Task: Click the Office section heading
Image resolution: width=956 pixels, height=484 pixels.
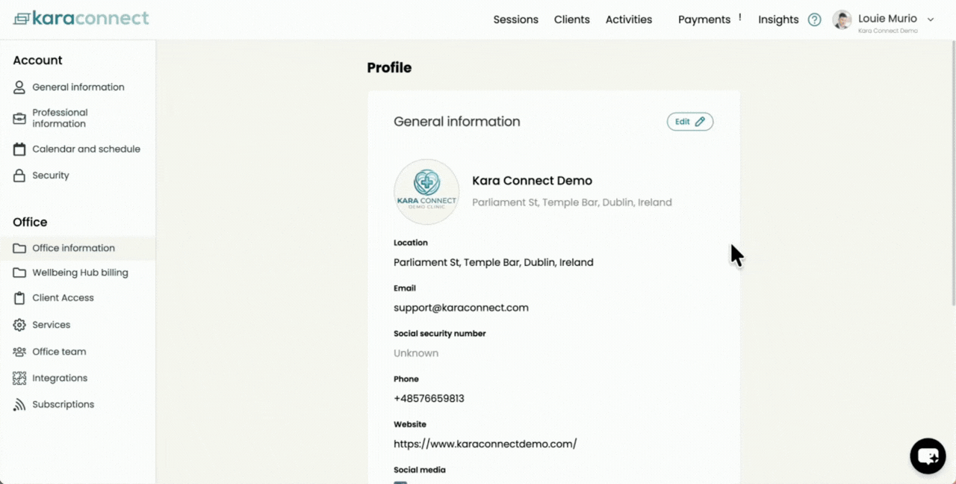Action: (x=30, y=223)
